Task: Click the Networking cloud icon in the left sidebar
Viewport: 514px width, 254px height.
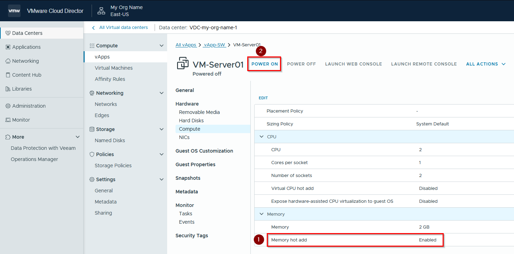Action: pos(8,61)
